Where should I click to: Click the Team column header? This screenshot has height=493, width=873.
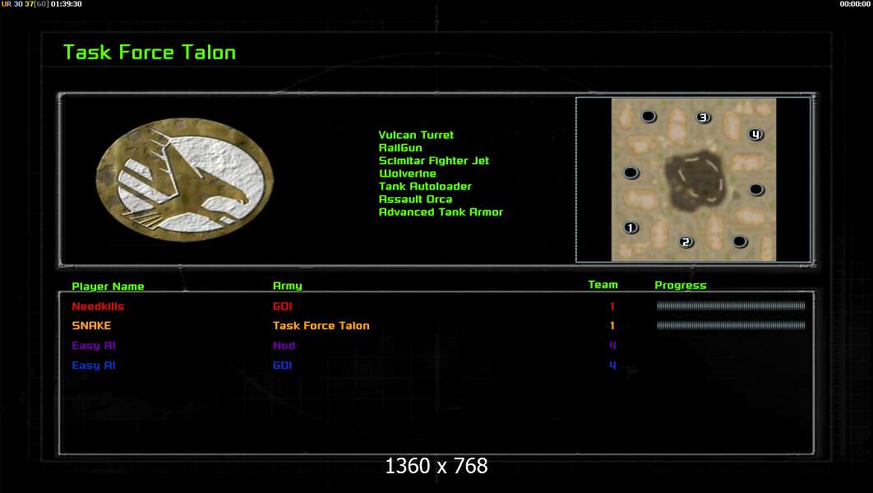[x=603, y=285]
